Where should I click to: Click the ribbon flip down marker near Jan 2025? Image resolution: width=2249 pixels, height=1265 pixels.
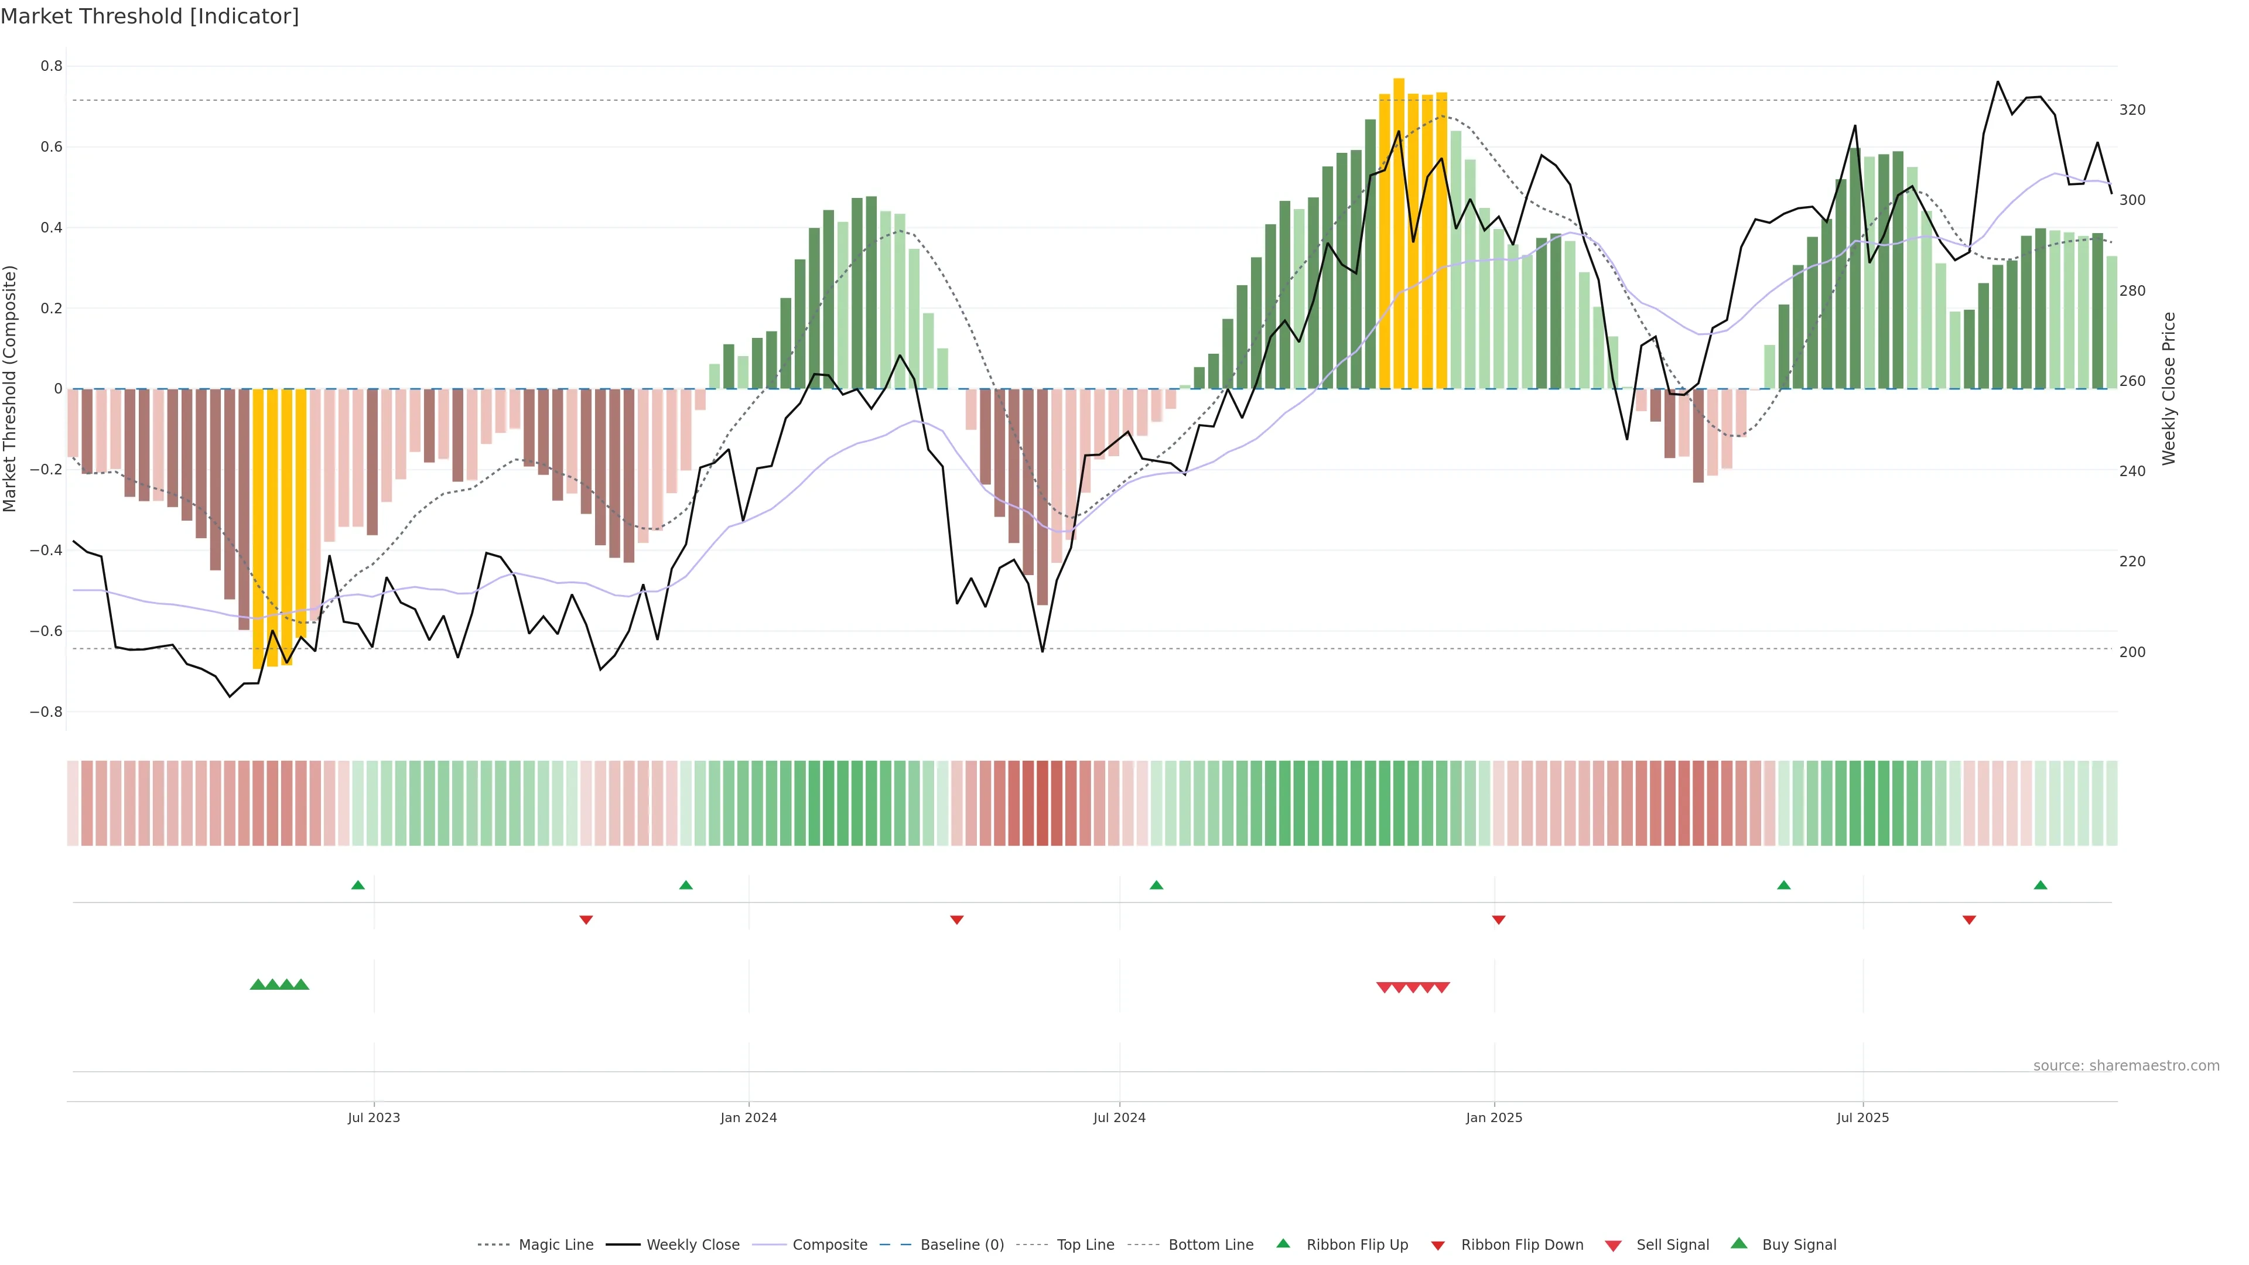point(1498,919)
